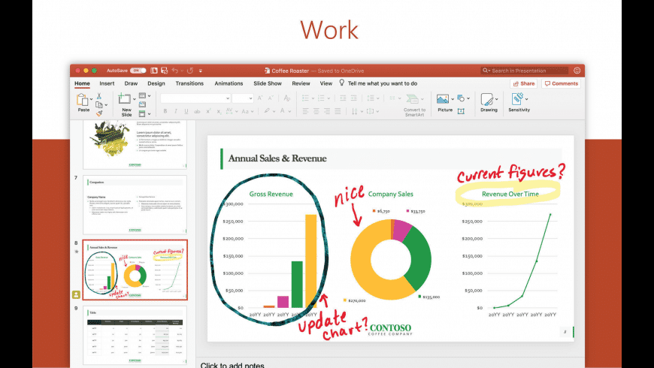Image resolution: width=654 pixels, height=368 pixels.
Task: Click the font color A button
Action: [283, 111]
